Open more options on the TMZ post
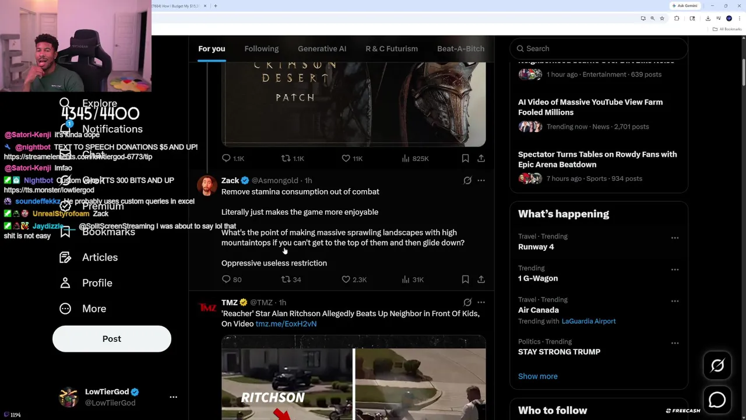This screenshot has width=746, height=420. pos(481,302)
